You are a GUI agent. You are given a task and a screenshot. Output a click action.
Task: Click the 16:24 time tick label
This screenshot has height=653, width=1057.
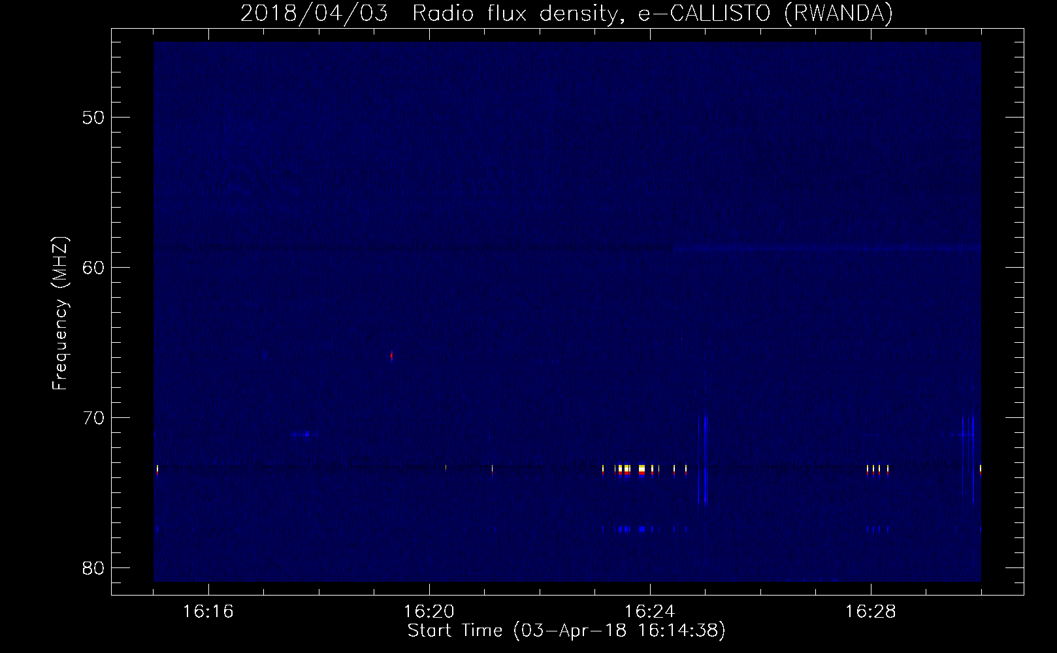[650, 612]
